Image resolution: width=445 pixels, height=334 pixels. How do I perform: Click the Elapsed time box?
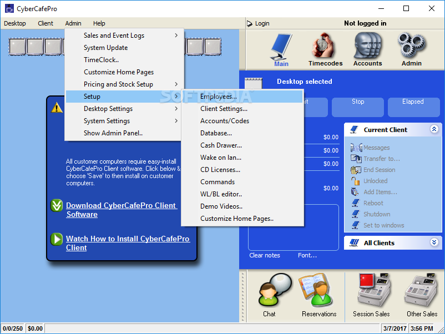(x=413, y=107)
